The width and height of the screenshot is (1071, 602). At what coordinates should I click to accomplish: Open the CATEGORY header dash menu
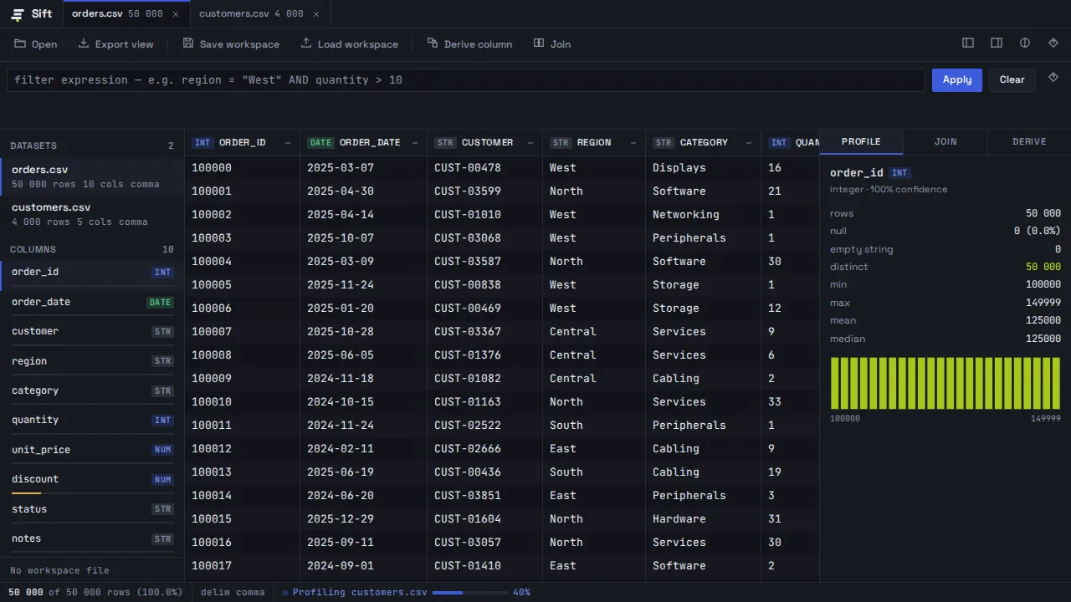point(749,143)
